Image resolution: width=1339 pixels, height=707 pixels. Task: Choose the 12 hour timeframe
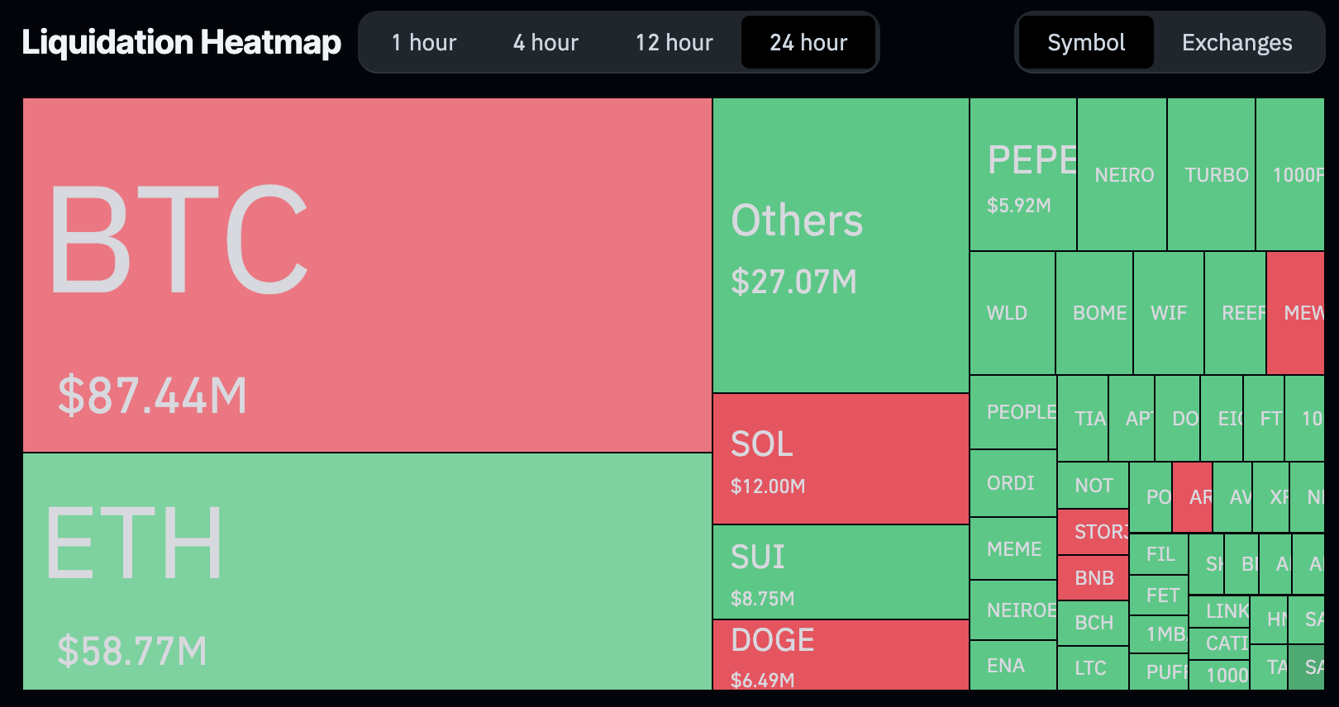pos(674,42)
